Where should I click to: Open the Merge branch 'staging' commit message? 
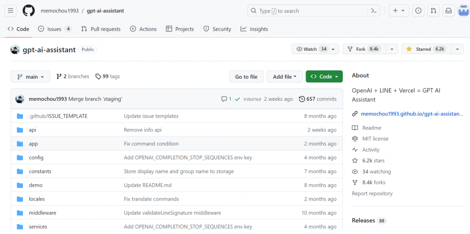coord(95,99)
